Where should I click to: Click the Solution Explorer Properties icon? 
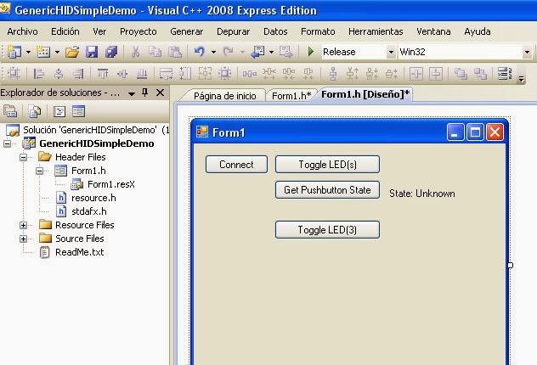[10, 111]
